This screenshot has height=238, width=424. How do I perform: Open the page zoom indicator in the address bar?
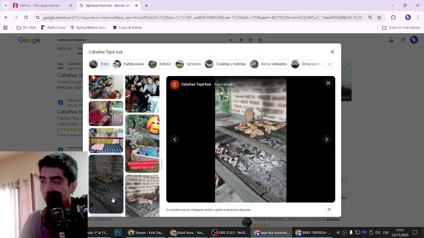[x=370, y=18]
